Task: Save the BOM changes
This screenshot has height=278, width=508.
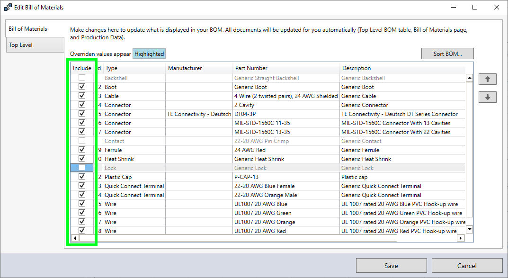Action: point(392,266)
